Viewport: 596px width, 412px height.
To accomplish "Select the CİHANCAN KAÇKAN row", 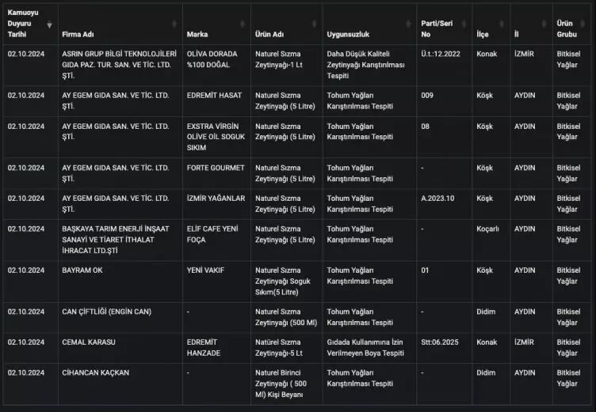I will tap(95, 372).
